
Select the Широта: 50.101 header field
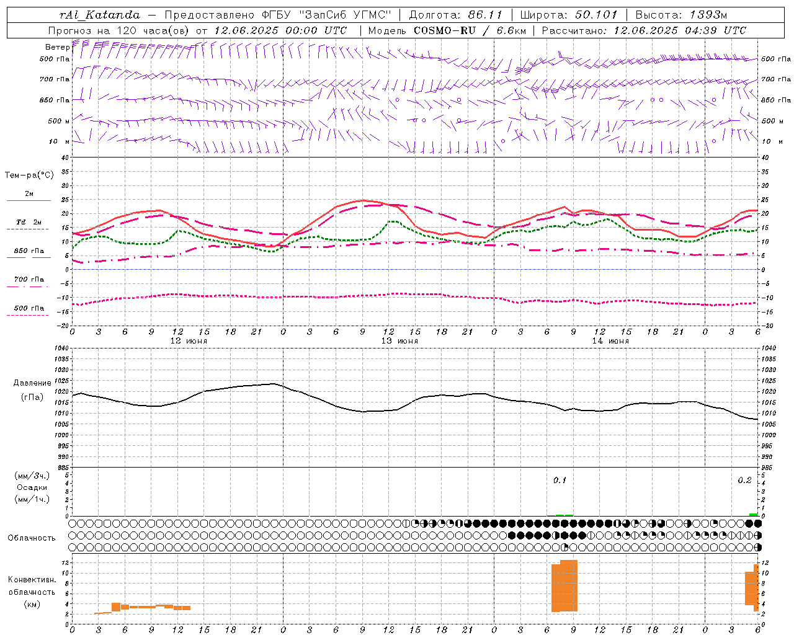tap(569, 15)
